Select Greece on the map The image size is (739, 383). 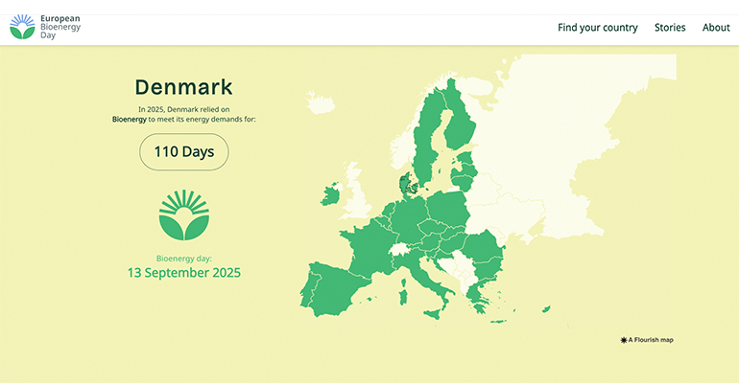(477, 299)
